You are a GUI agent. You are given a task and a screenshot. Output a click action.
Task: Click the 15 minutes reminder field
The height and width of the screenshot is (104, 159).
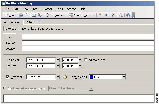41,77
